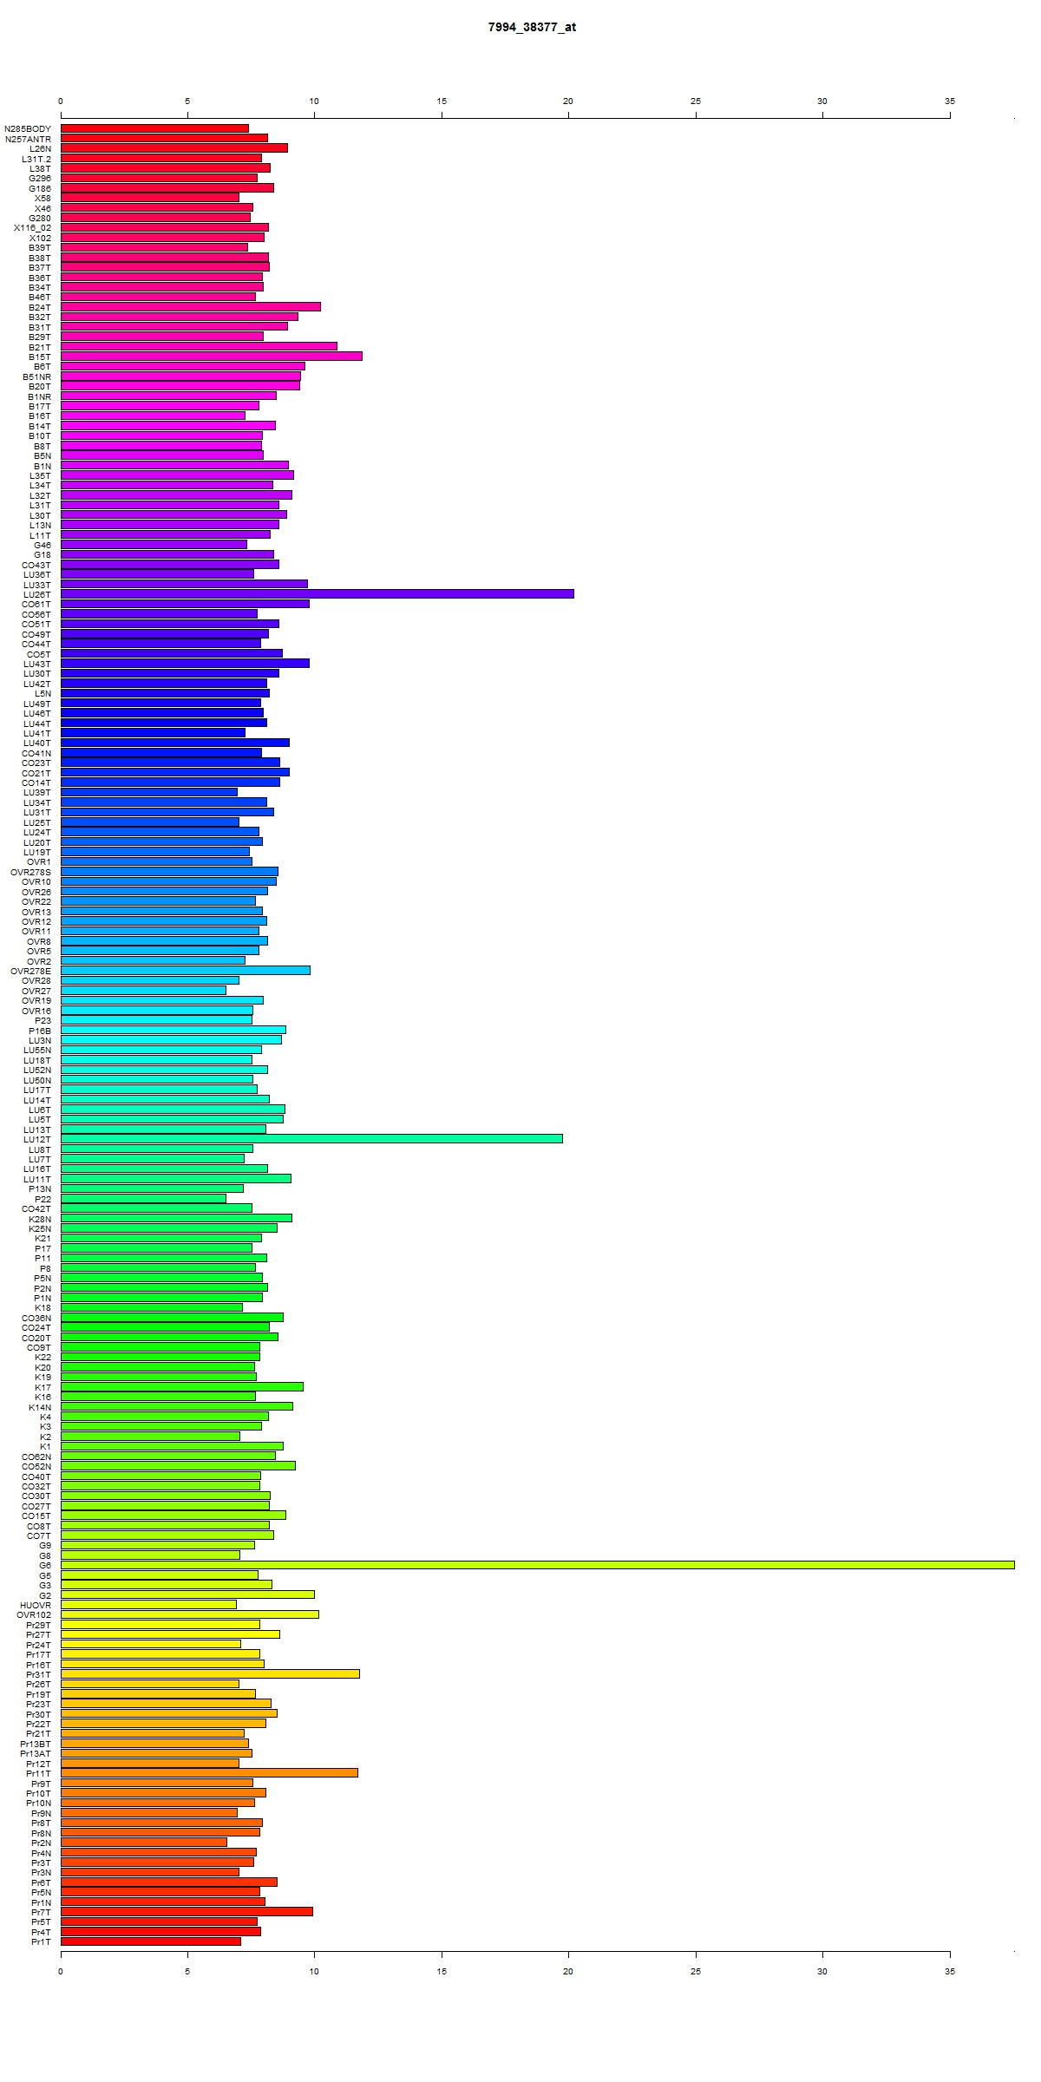The height and width of the screenshot is (2082, 1041).
Task: Click the Pr13AT row label
Action: [x=36, y=1752]
